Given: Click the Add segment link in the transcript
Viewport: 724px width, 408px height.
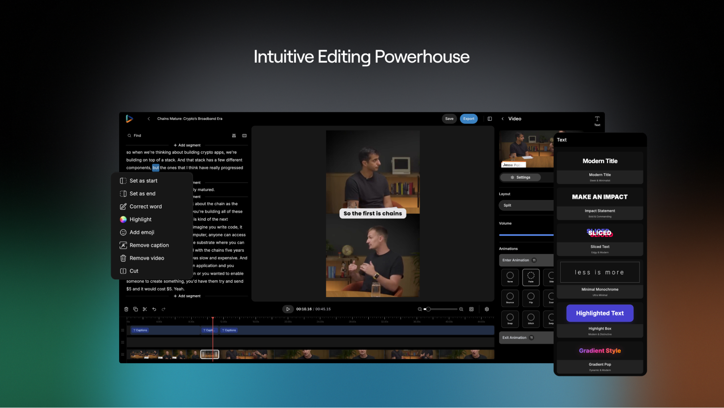Looking at the screenshot, I should coord(187,145).
